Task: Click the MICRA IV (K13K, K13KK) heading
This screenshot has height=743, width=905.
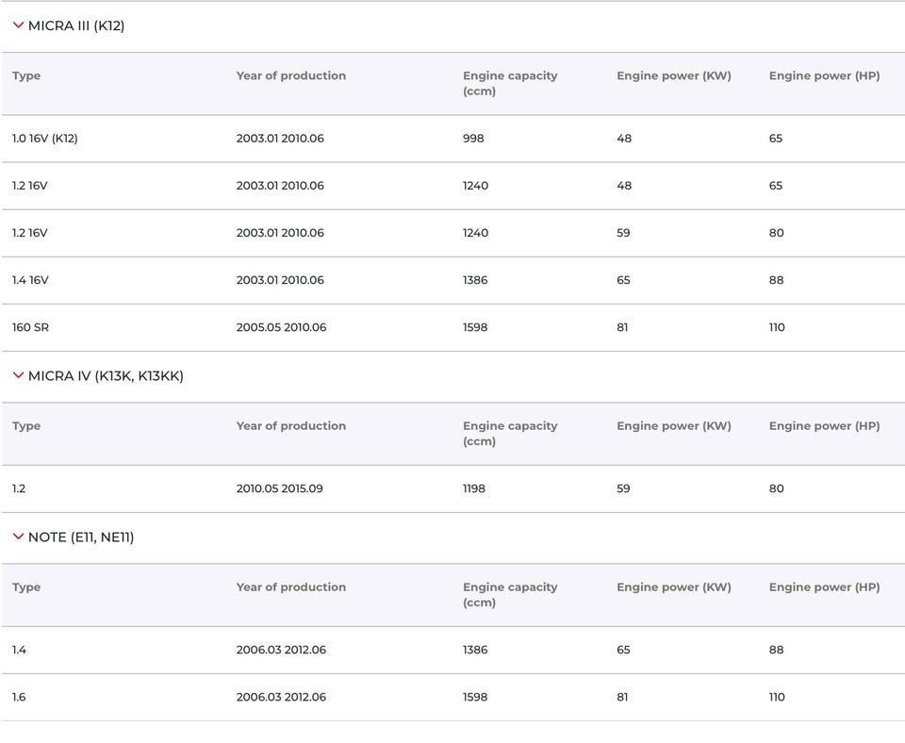Action: pos(106,376)
